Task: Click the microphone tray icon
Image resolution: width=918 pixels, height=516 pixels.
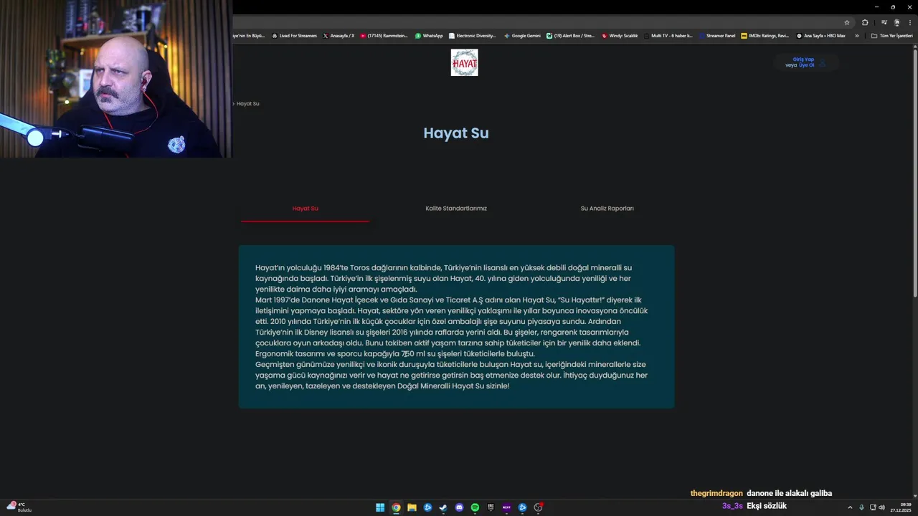Action: click(x=861, y=507)
